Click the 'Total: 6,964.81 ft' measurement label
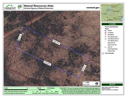Viewport: 127px width, 98px height. (19, 26)
